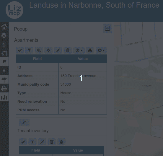Screen dimensions: 163x156
Task: Toggle selection of Tenant inventory feature
Action: click(x=23, y=142)
